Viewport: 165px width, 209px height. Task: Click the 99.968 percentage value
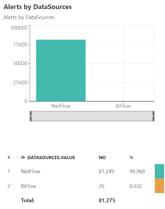137,171
